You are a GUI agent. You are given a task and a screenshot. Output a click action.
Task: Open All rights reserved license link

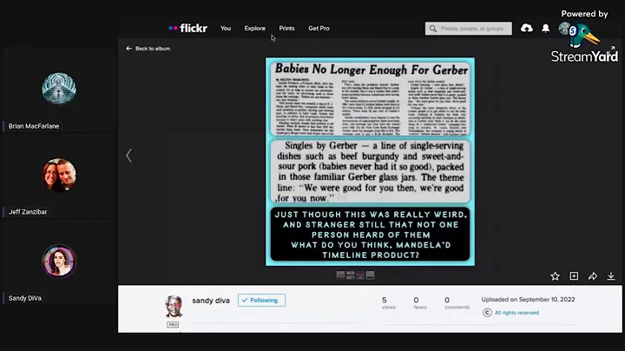click(x=516, y=313)
